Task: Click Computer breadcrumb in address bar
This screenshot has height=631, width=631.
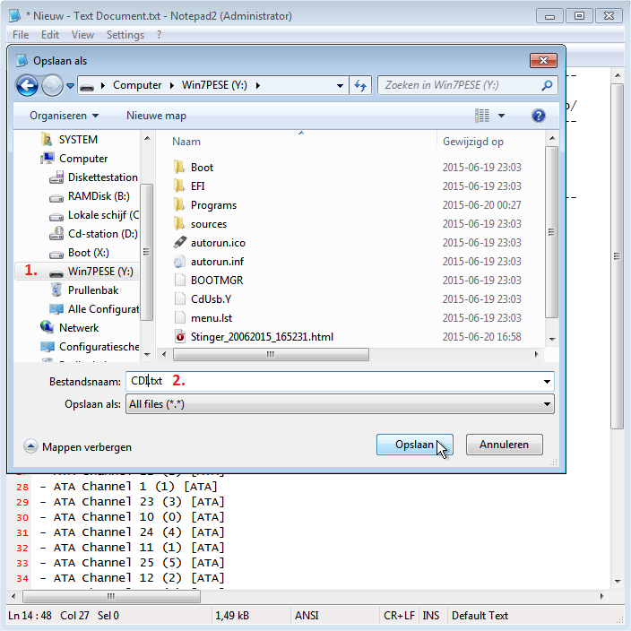Action: (137, 85)
